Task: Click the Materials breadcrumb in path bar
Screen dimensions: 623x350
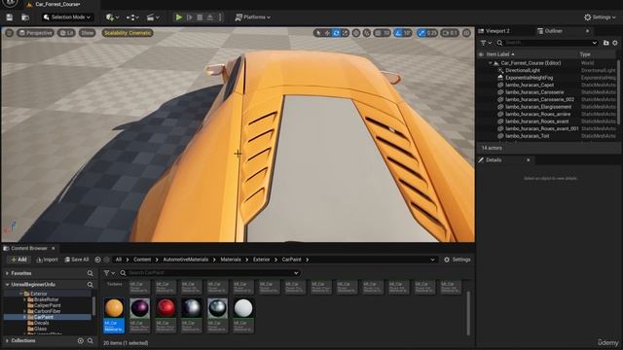Action: pos(231,260)
